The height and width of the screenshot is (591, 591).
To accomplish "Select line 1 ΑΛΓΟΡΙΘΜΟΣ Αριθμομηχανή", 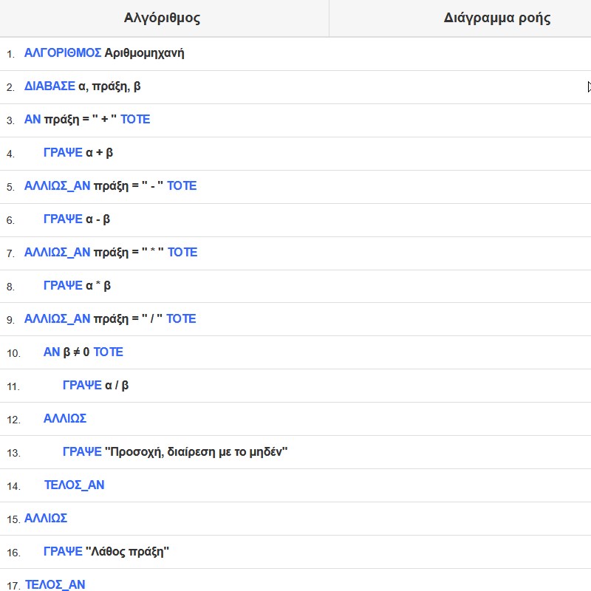I will pos(104,52).
